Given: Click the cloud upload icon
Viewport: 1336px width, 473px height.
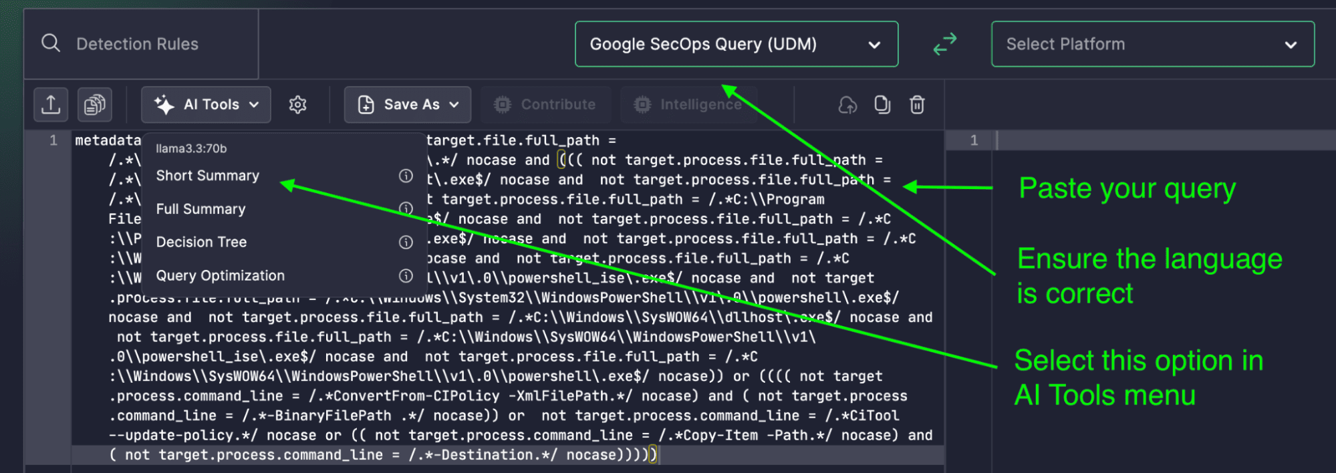Looking at the screenshot, I should pos(847,105).
